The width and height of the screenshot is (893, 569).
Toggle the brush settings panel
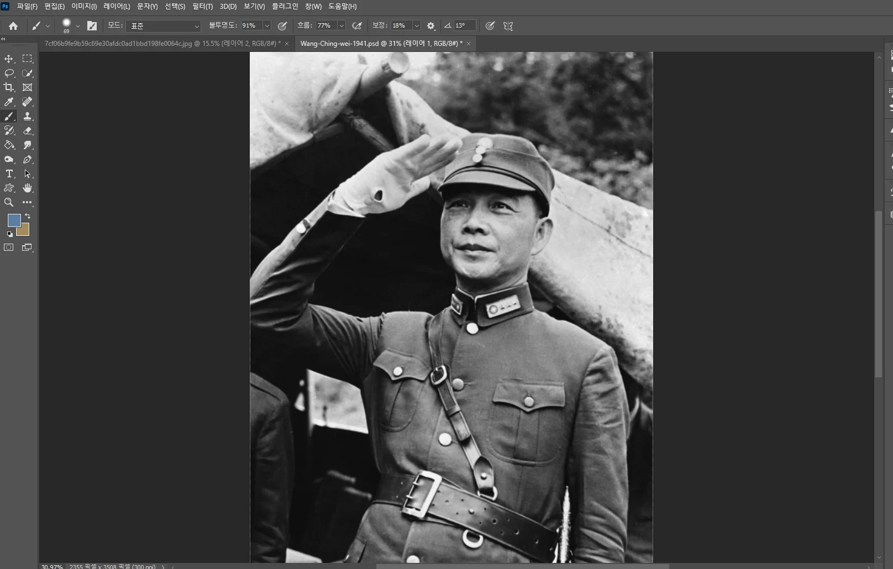click(92, 25)
